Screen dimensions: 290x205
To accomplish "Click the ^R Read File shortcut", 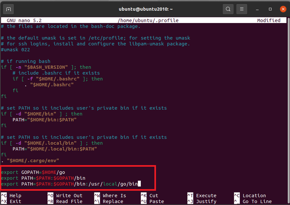I will pos(65,201).
